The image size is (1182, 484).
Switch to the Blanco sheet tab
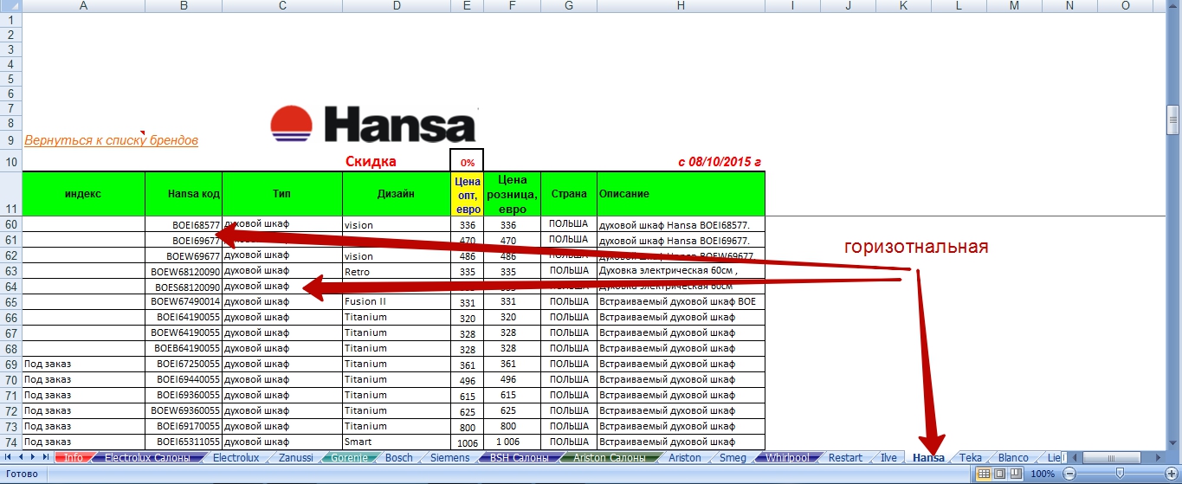[x=1013, y=457]
